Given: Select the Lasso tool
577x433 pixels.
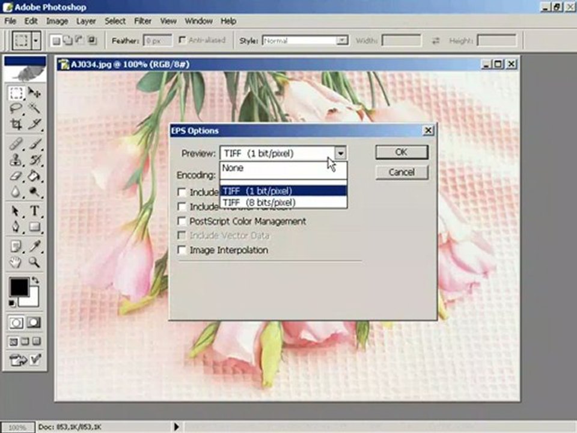Looking at the screenshot, I should tap(16, 108).
